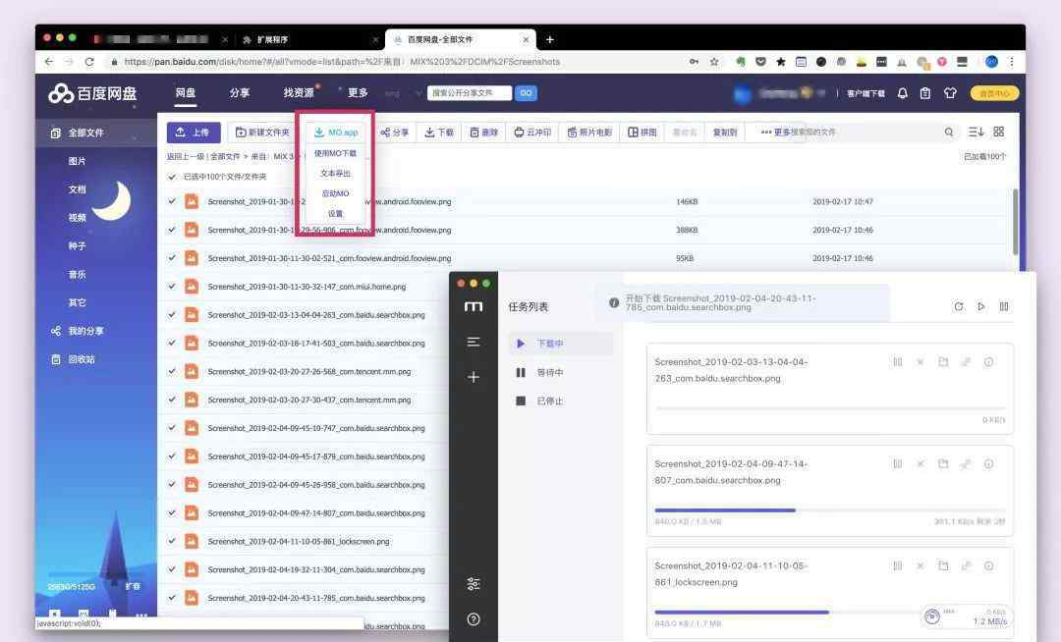The height and width of the screenshot is (642, 1061).
Task: Uncheck Screenshot_2019-02-03-20-27-26-568 tencent file
Action: click(x=172, y=372)
